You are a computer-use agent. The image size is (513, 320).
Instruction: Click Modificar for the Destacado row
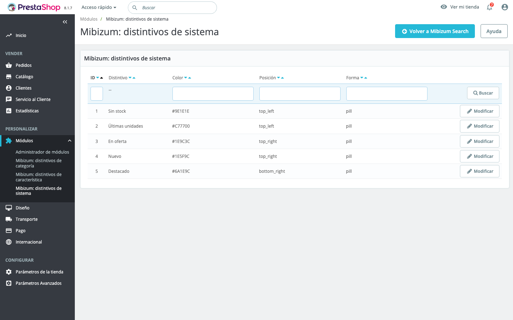coord(480,171)
